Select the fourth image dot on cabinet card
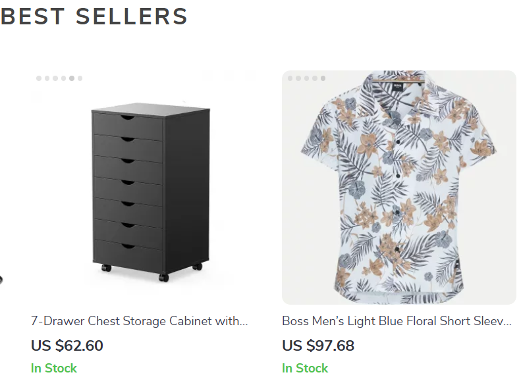This screenshot has height=383, width=521. pos(63,78)
